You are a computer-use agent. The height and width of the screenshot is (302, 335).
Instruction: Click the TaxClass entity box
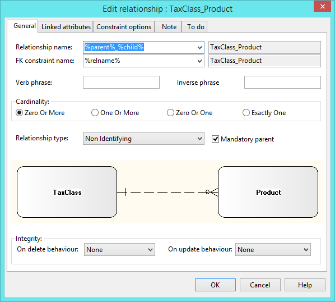point(67,192)
